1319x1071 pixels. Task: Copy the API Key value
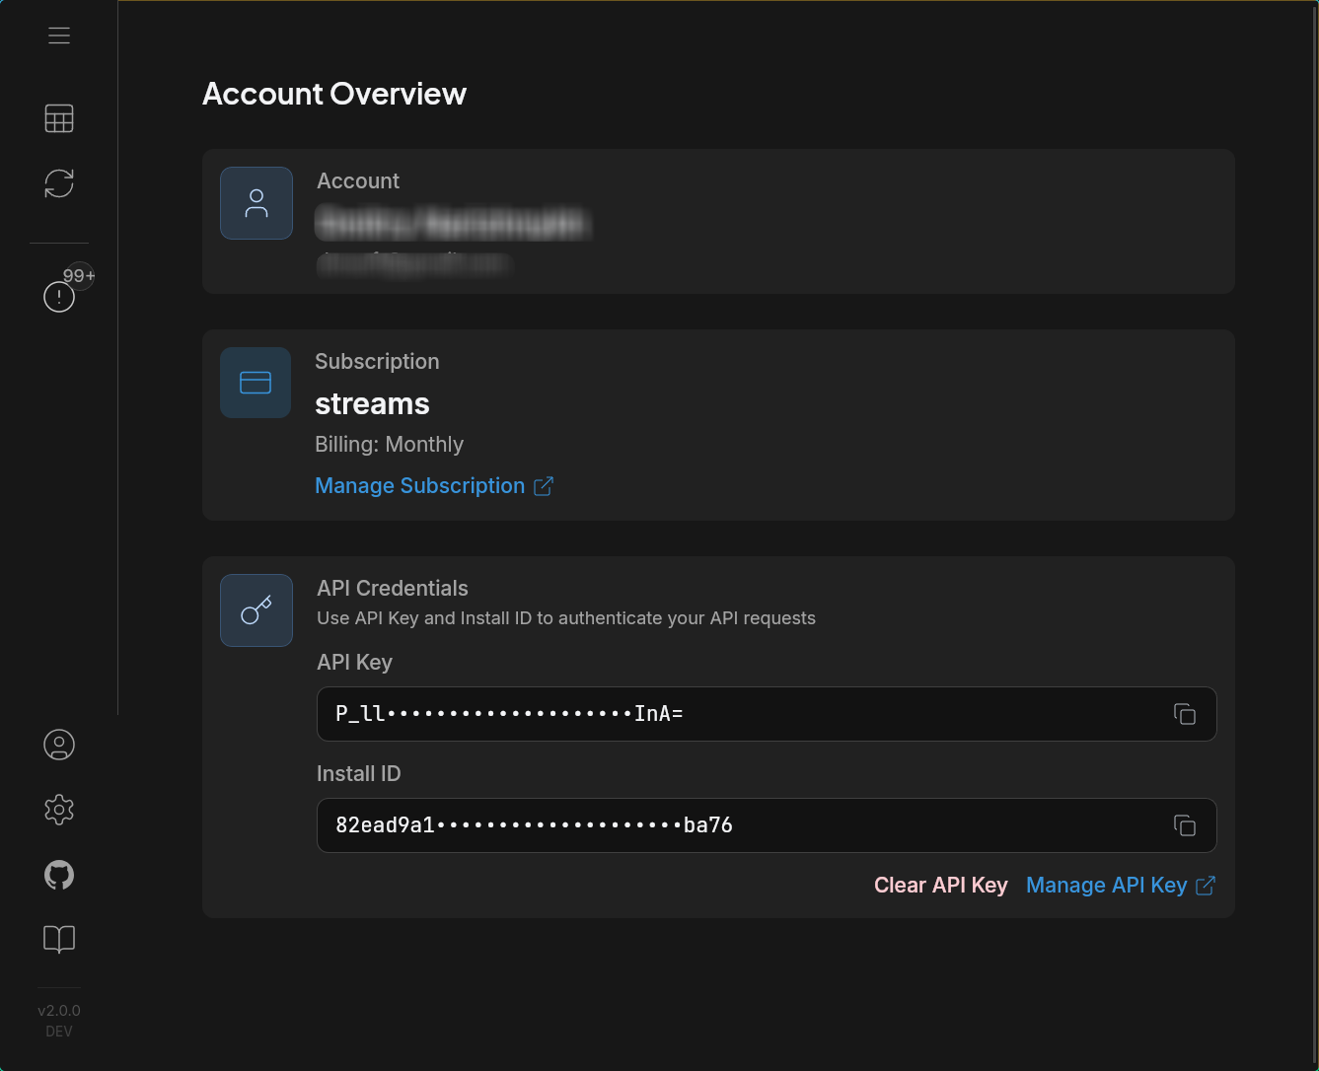[1185, 714]
